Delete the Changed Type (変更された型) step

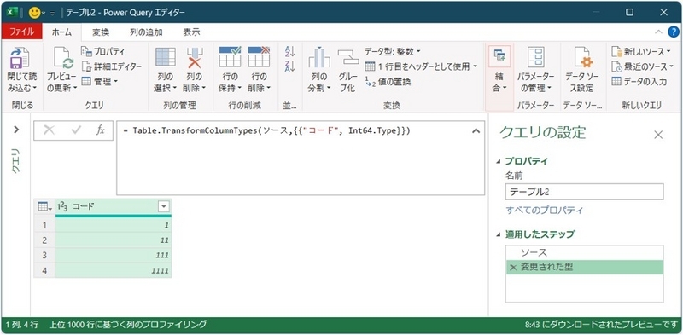(513, 268)
